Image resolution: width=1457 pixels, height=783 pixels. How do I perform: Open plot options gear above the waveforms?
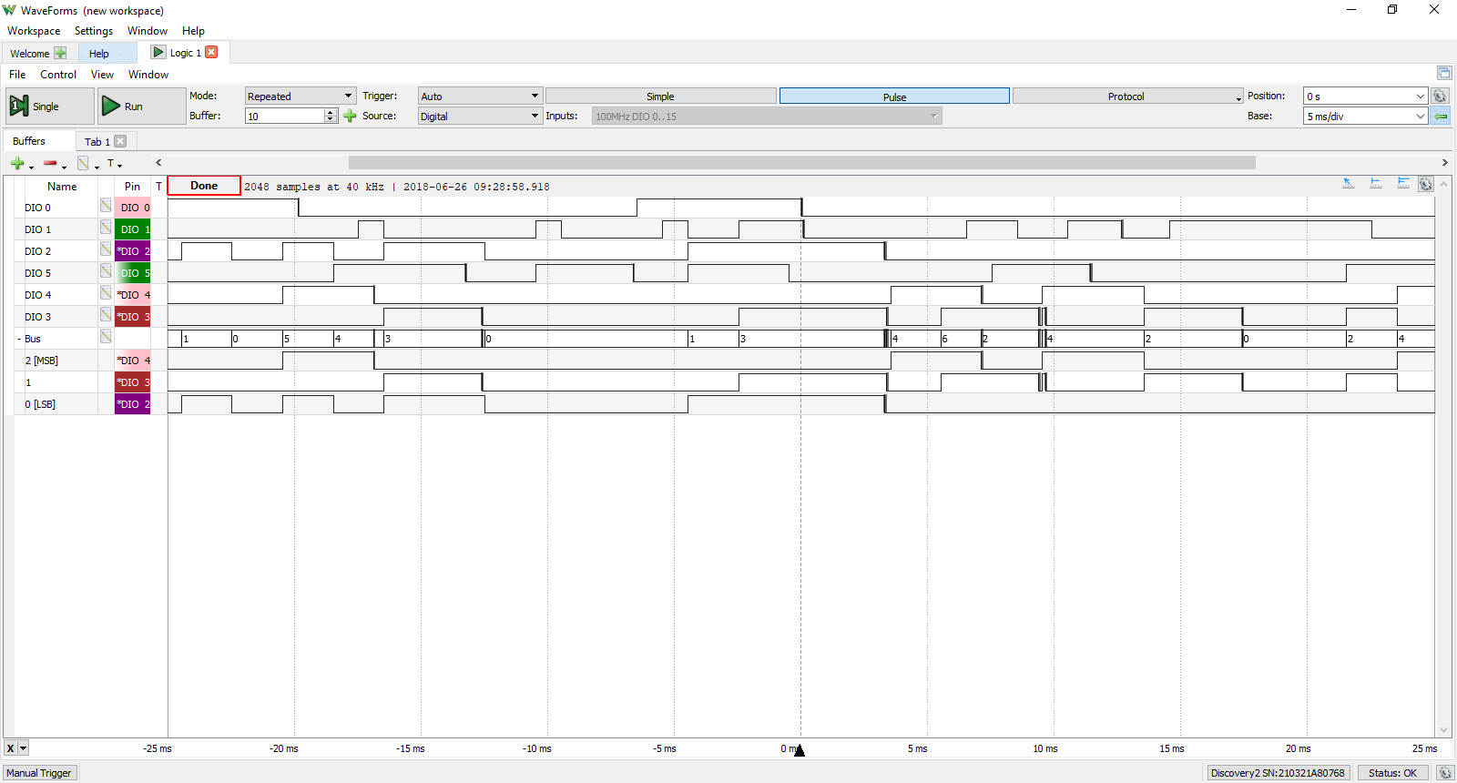1426,184
